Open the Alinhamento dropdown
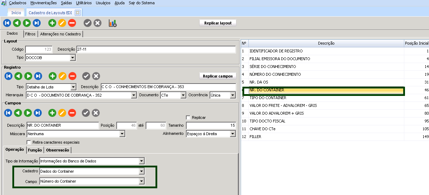This screenshot has height=195, width=429. (x=233, y=134)
